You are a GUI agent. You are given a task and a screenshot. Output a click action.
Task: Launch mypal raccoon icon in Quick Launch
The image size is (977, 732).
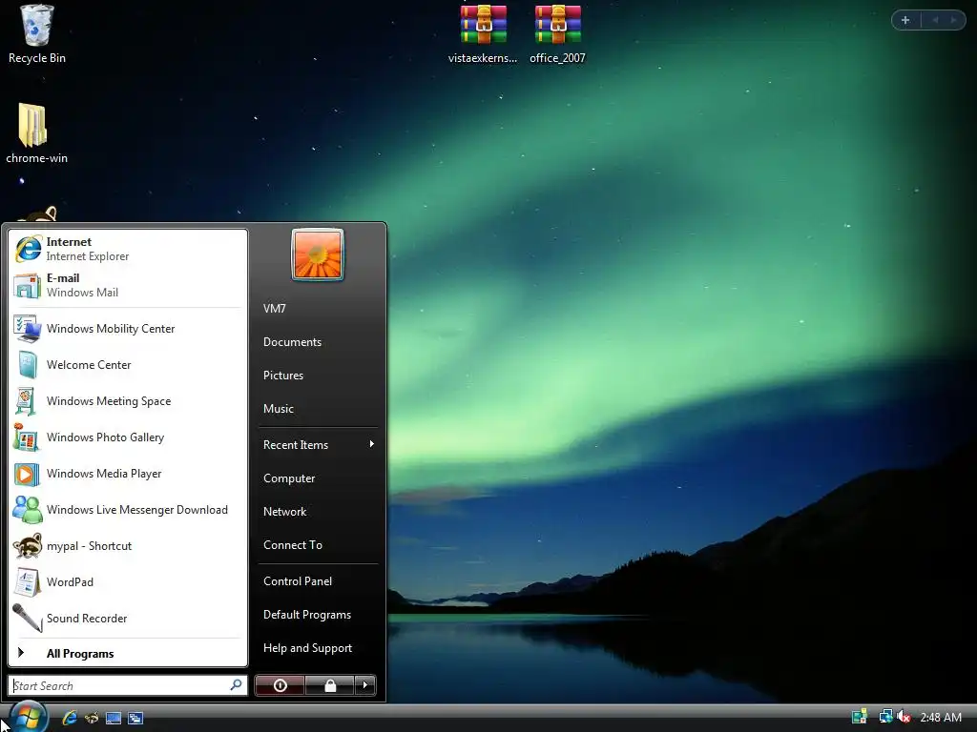pos(92,718)
